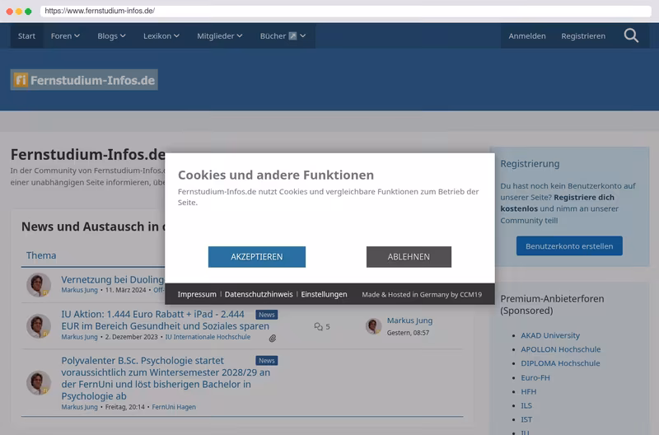Click Markus Jung author under Polyvalenter topic
Viewport: 659px width, 435px height.
(79, 407)
